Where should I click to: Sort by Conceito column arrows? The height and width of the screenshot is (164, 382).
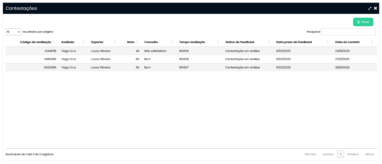(172, 42)
